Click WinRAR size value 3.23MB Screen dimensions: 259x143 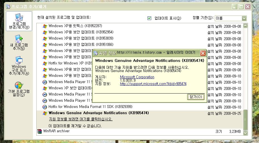(x=235, y=132)
